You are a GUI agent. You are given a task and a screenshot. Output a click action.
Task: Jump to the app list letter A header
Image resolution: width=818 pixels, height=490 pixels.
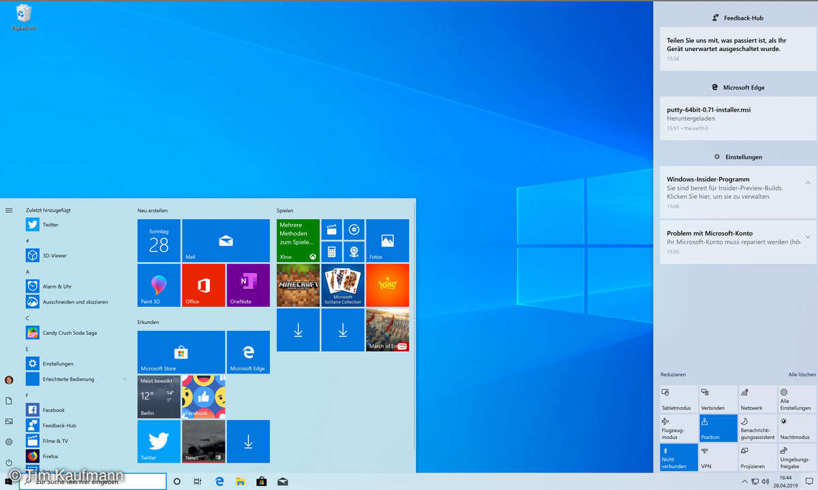pos(28,272)
